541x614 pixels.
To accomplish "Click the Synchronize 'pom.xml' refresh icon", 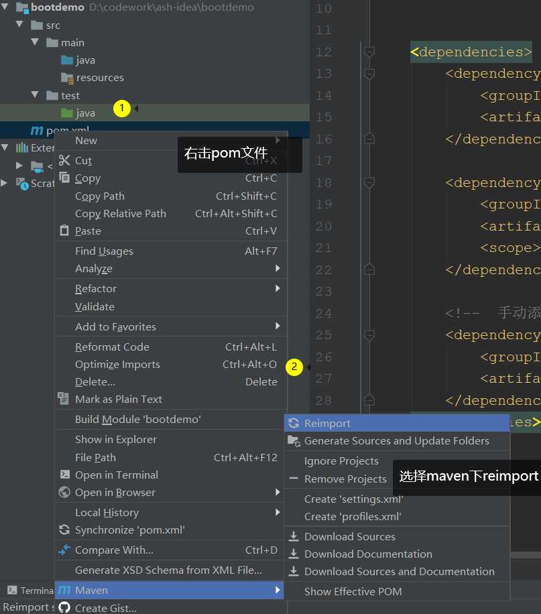I will click(x=64, y=530).
